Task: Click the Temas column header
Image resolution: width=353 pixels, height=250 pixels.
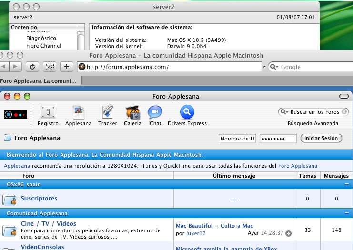Action: coord(307,176)
